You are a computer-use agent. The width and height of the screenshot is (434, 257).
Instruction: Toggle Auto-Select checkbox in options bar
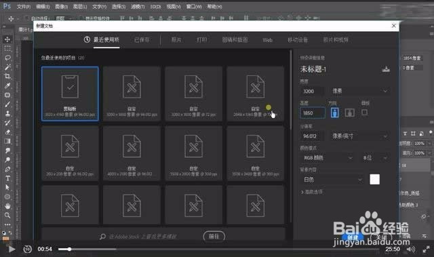27,18
